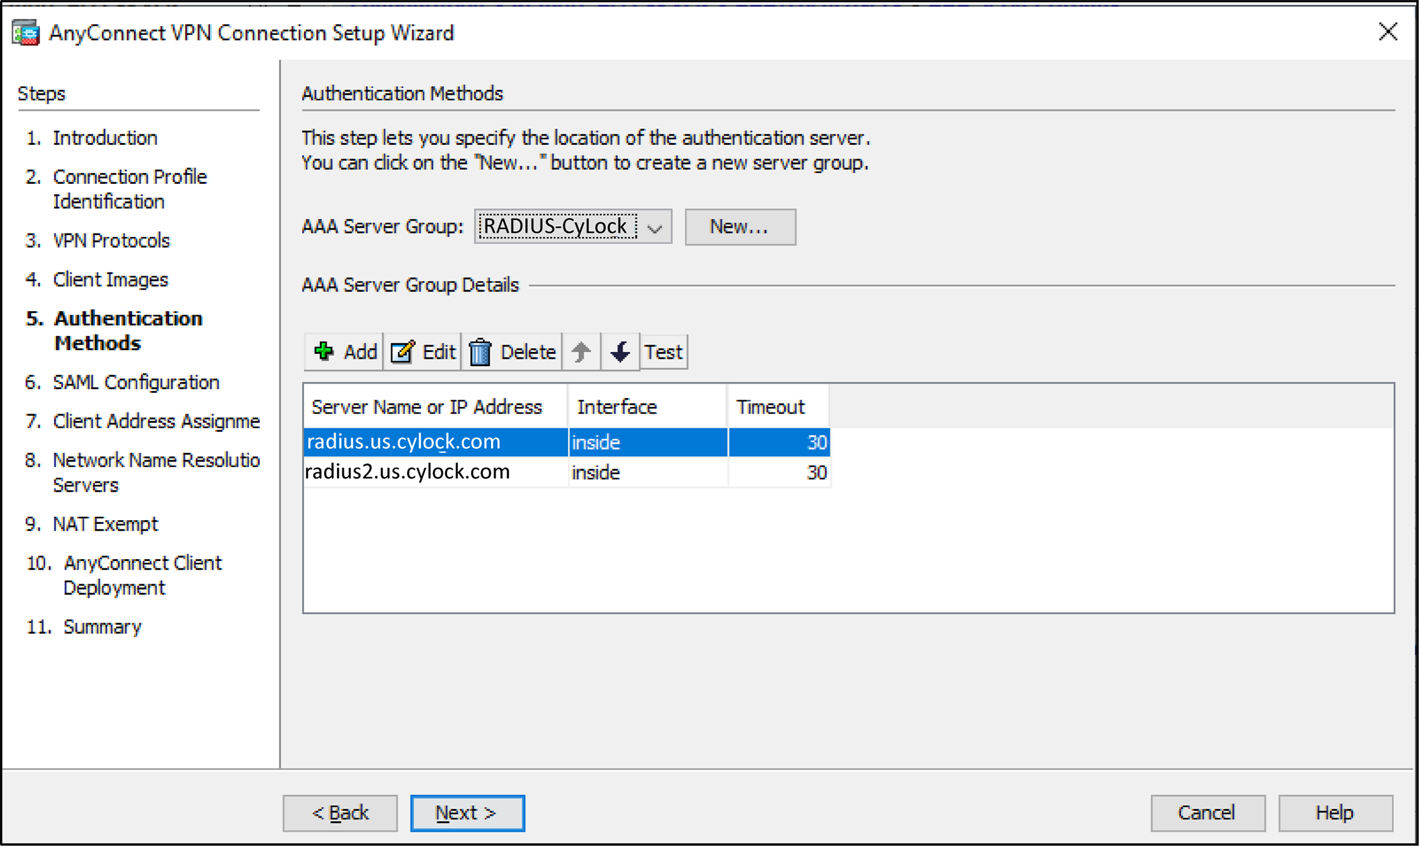This screenshot has width=1420, height=847.
Task: Click the wizard title bar app icon
Action: (26, 32)
